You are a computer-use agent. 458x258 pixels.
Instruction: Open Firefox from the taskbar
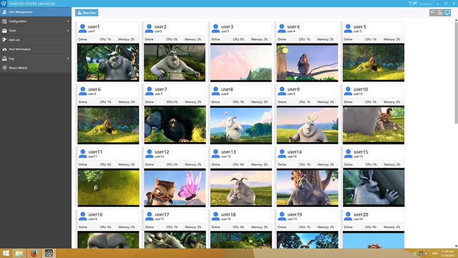pos(33,253)
